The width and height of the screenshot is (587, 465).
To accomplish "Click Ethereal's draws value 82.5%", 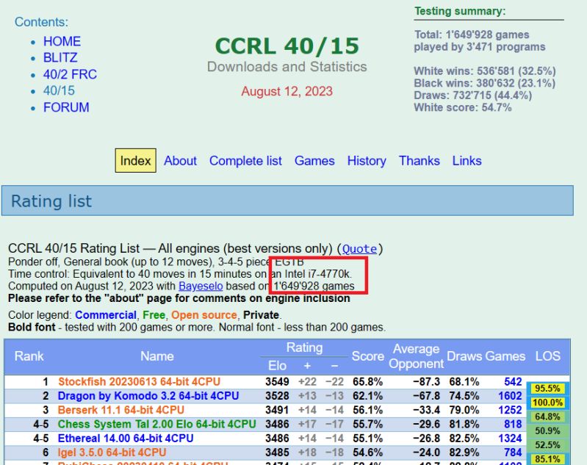I will coord(464,439).
